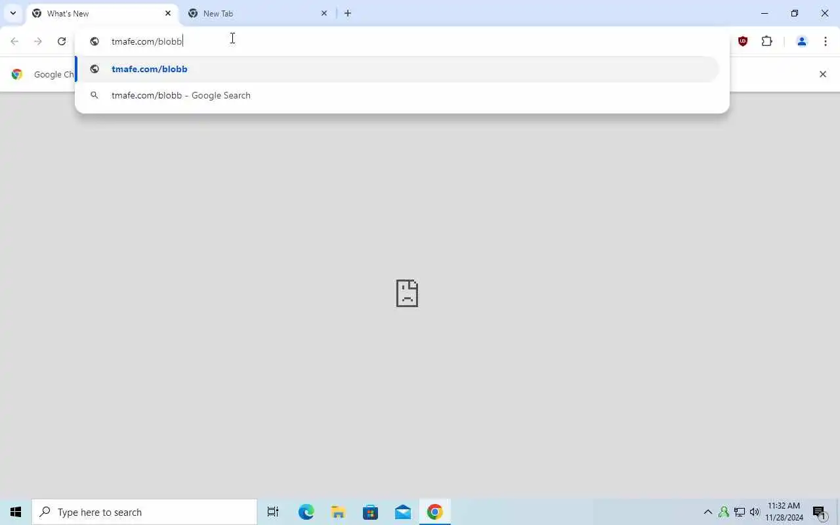This screenshot has width=840, height=525.
Task: Click the Type here to search box
Action: pos(144,512)
